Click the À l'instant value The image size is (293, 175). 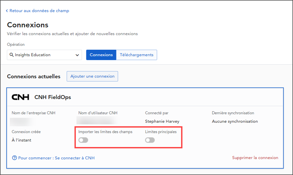click(x=21, y=140)
